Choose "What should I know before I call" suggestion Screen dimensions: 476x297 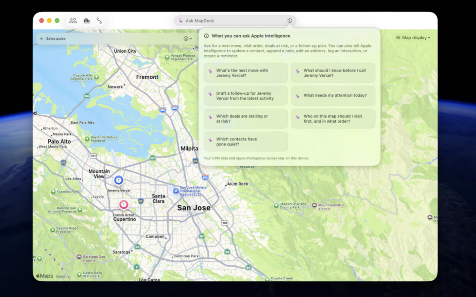click(x=333, y=73)
